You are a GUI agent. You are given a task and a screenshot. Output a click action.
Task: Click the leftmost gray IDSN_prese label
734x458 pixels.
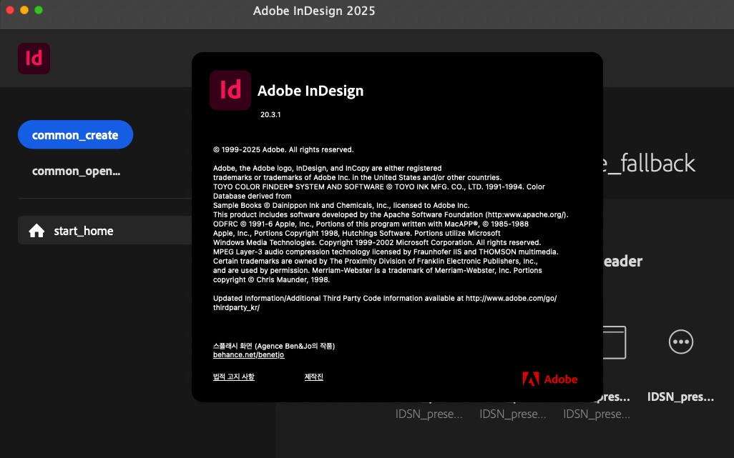tap(429, 414)
